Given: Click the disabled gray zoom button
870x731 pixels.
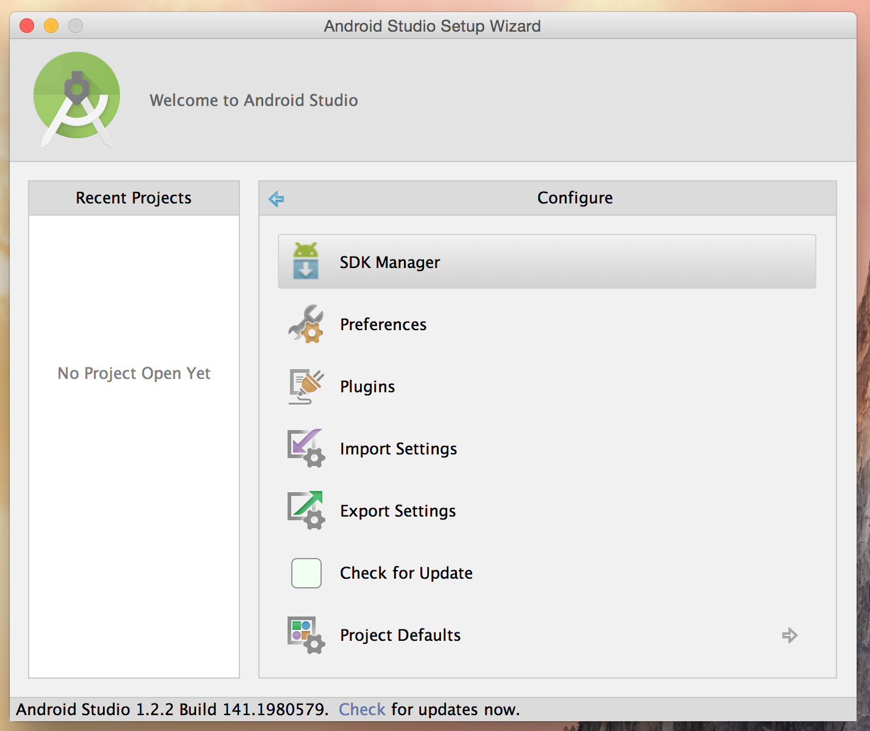Looking at the screenshot, I should pos(76,26).
